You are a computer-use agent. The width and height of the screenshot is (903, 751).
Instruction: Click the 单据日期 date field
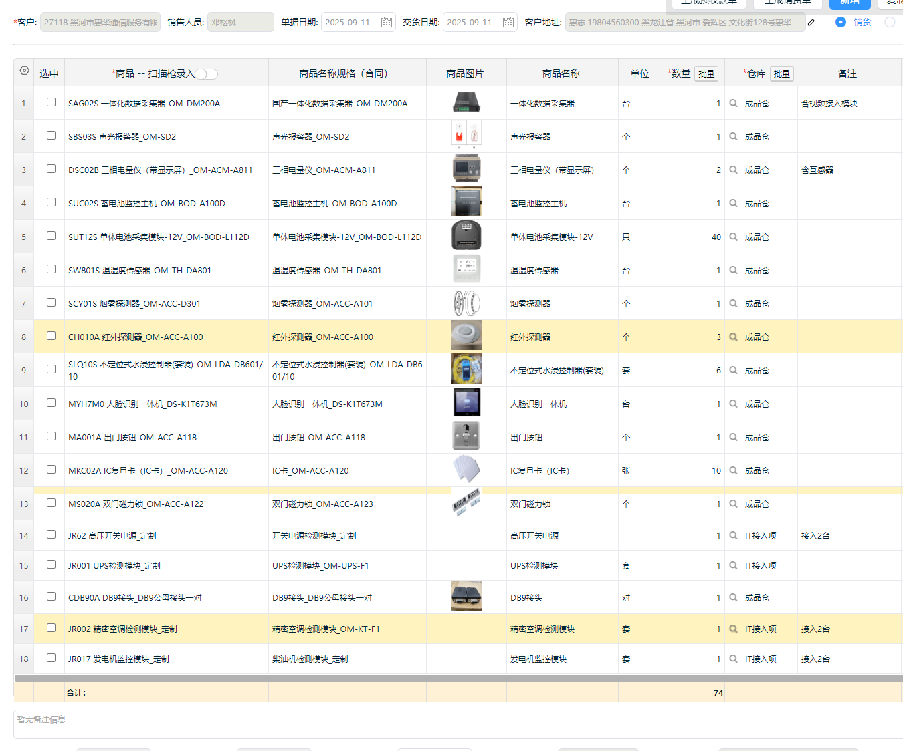point(359,22)
